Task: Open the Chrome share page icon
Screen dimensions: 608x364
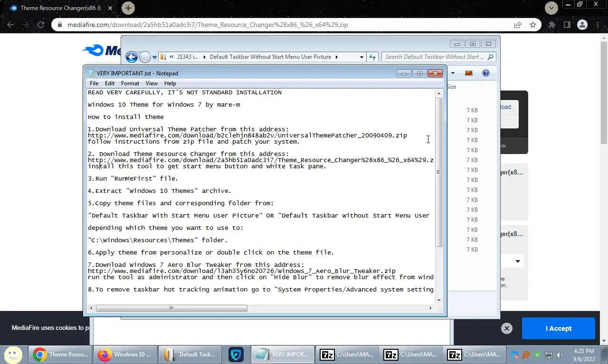Action: [517, 25]
